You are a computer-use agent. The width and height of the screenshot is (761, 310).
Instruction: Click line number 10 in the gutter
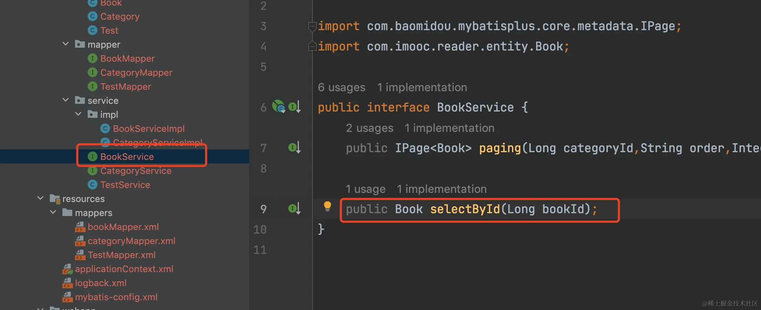point(260,229)
